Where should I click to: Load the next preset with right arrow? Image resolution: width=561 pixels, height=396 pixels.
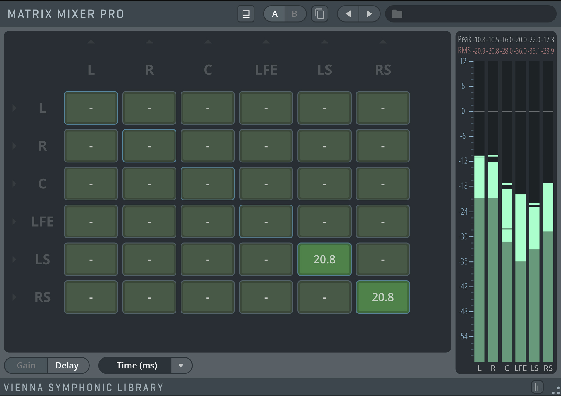point(369,14)
